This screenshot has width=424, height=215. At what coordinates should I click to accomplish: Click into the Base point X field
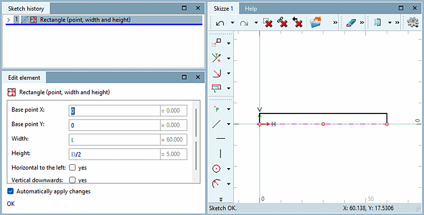[x=114, y=111]
